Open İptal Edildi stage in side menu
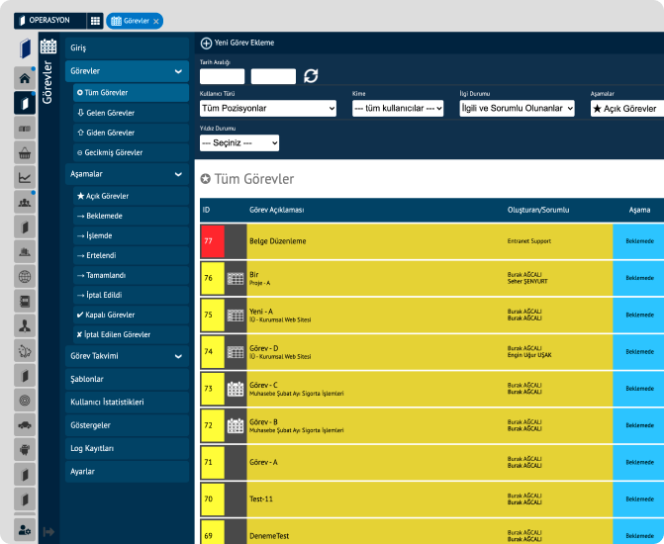Image resolution: width=664 pixels, height=544 pixels. click(x=131, y=295)
